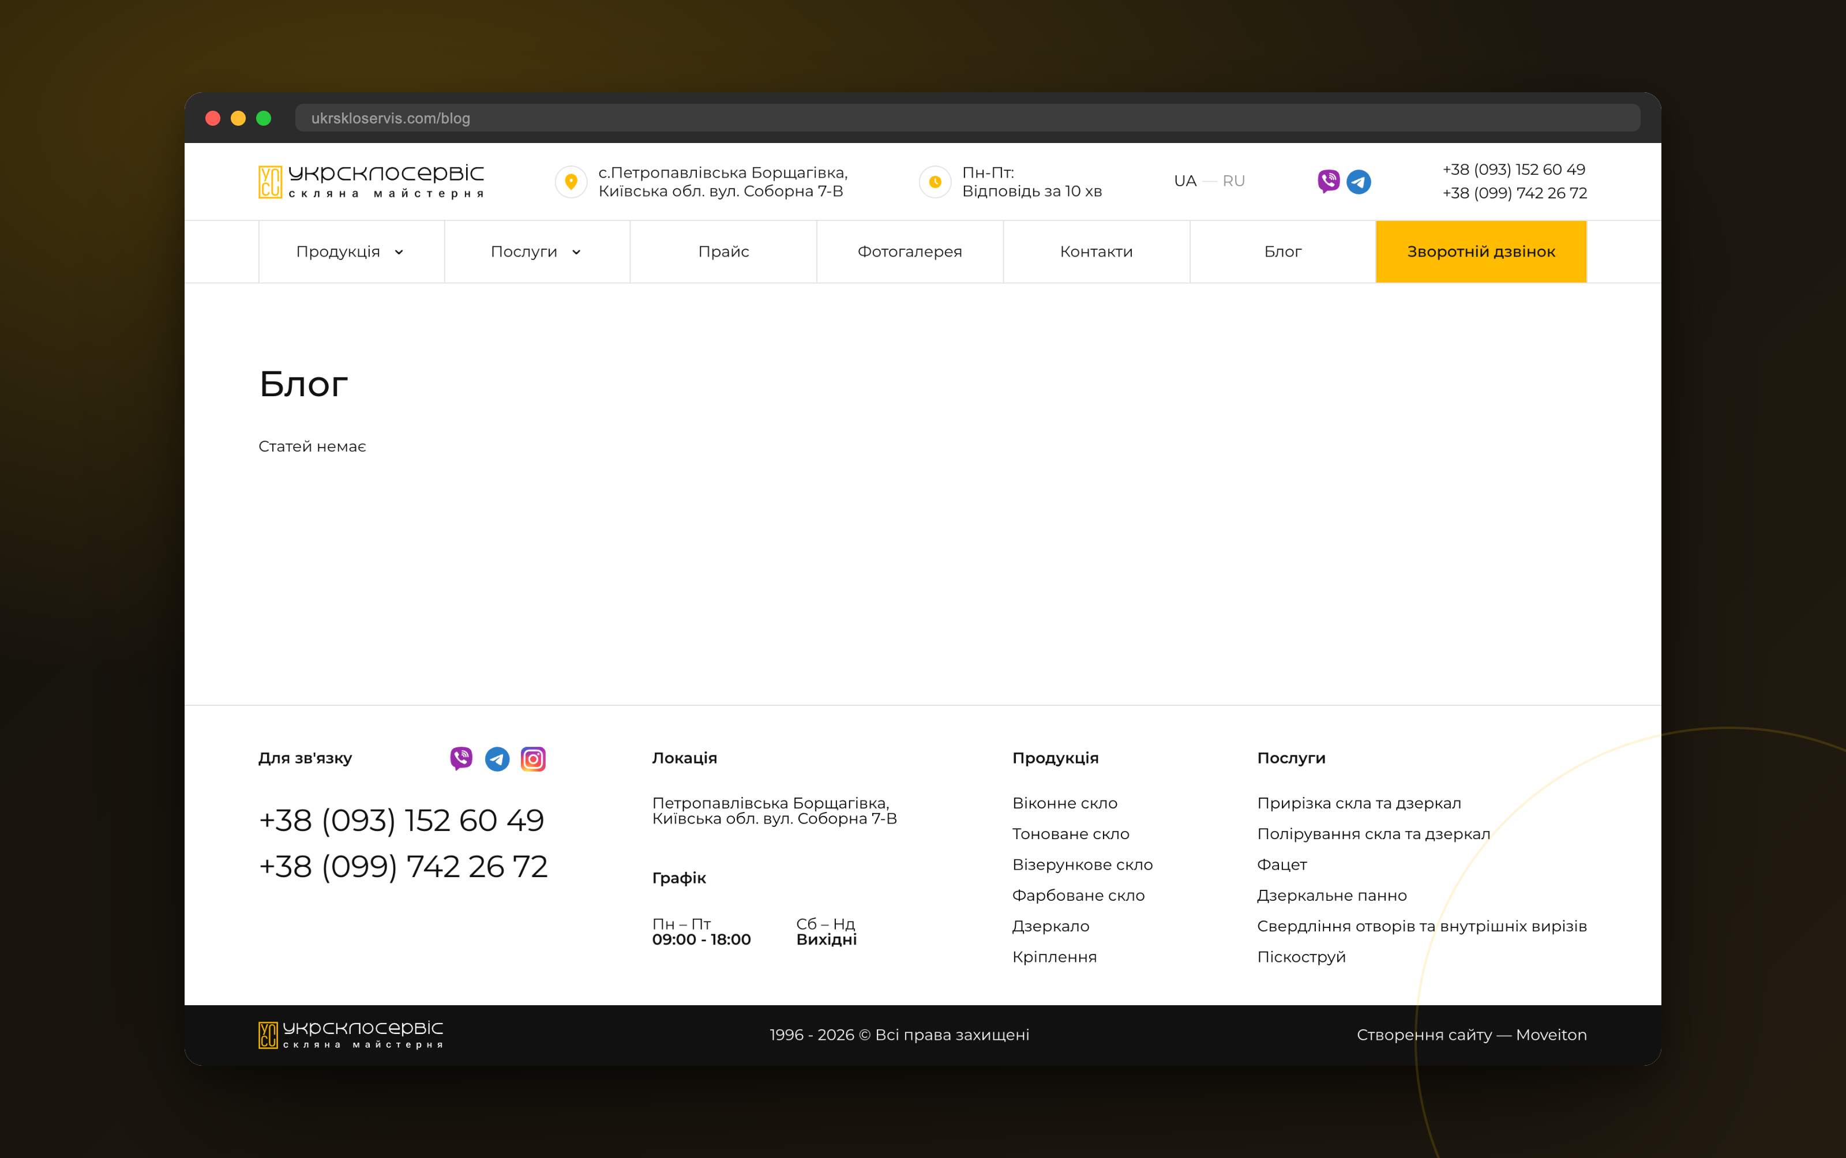Click the Moveiton site creator link

(x=1551, y=1035)
